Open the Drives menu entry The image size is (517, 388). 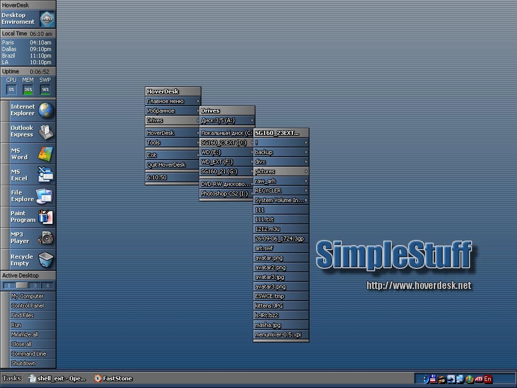pos(173,120)
